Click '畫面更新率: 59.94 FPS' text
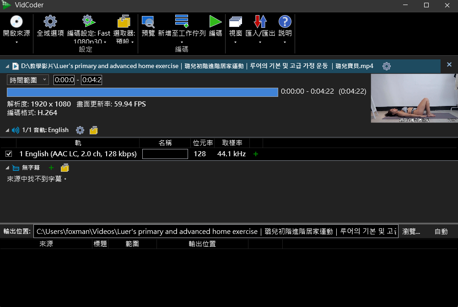This screenshot has width=458, height=307. point(111,104)
